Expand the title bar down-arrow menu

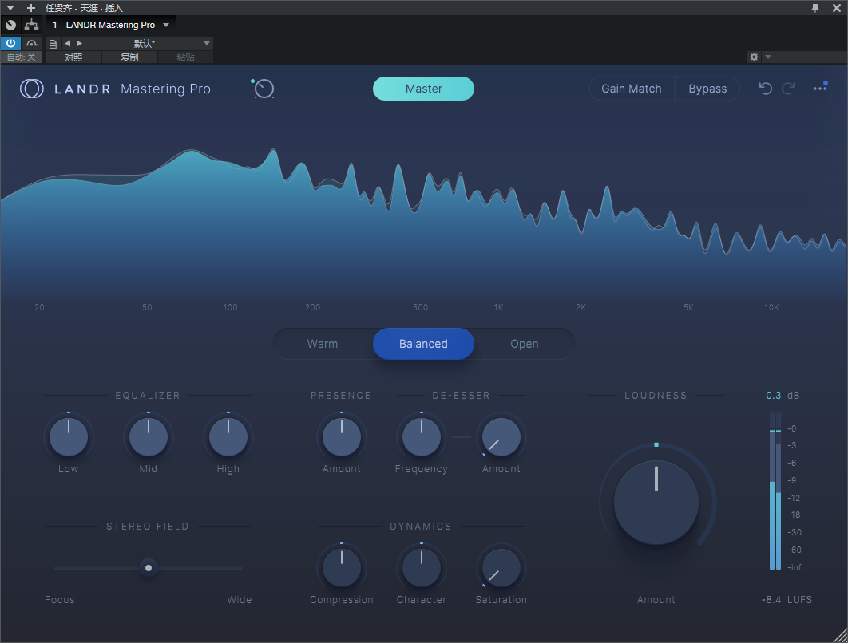(x=10, y=8)
